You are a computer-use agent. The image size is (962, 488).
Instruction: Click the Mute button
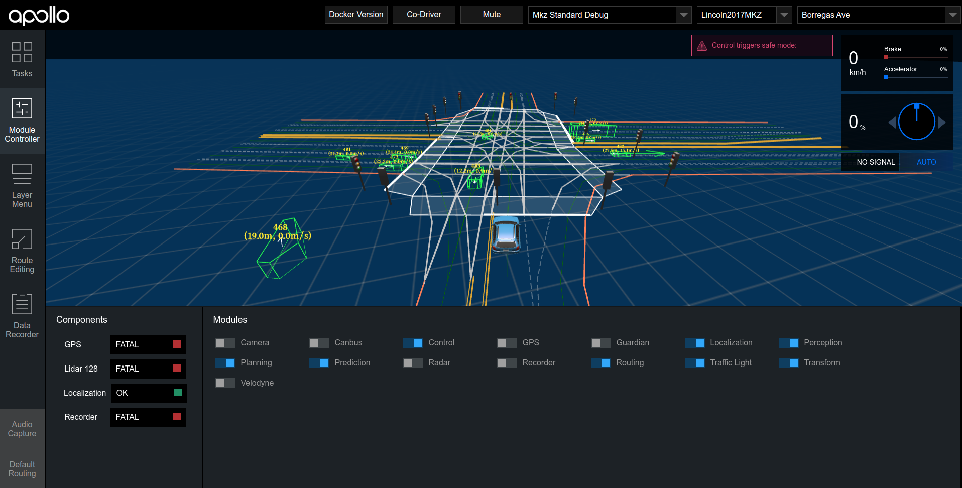[492, 15]
